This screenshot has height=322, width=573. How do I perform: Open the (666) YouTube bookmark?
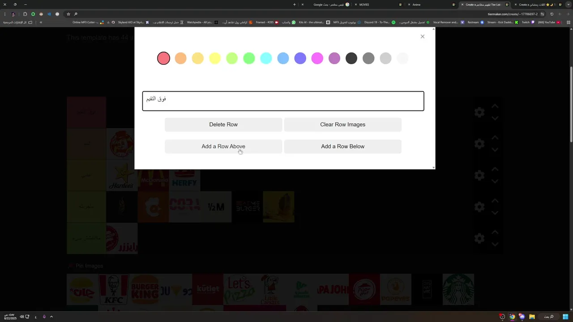[549, 22]
